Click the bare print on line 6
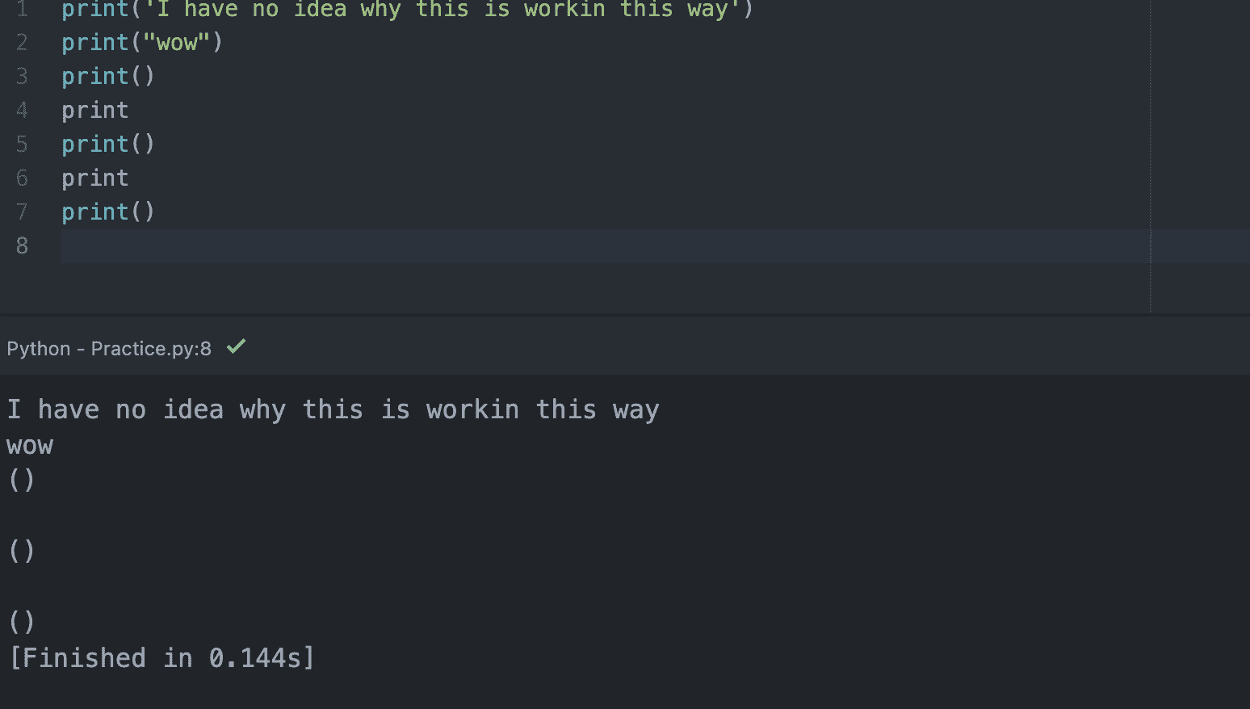Image resolution: width=1250 pixels, height=709 pixels. tap(95, 178)
